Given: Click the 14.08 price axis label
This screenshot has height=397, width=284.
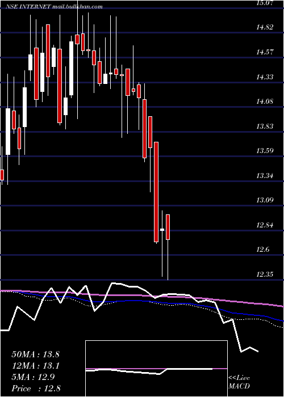Looking at the screenshot, I should point(265,102).
